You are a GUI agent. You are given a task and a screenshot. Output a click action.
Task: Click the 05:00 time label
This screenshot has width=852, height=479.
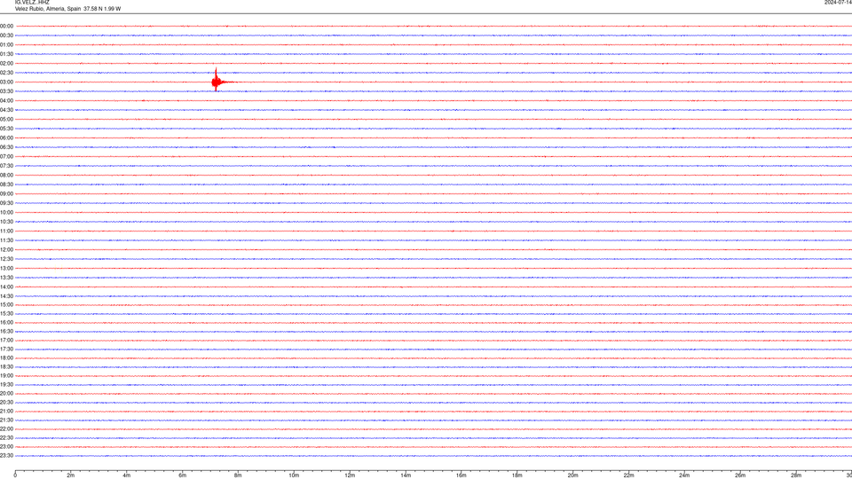pyautogui.click(x=6, y=120)
